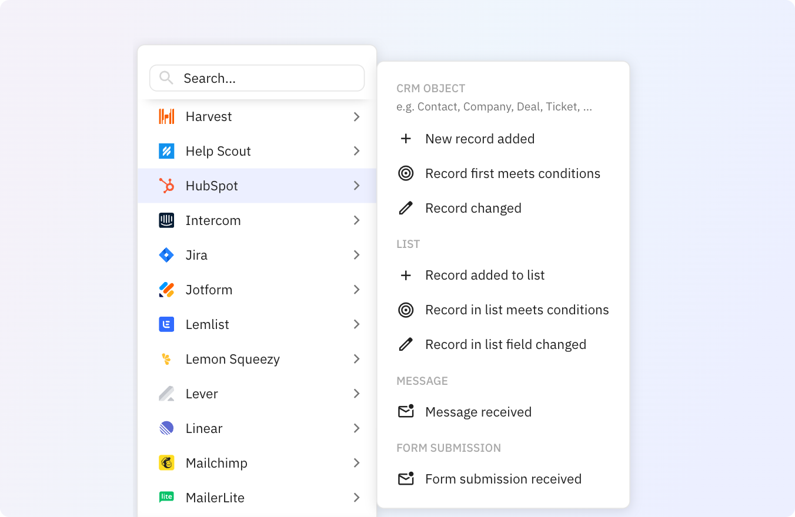Open the MailerLite integration entry

coord(257,498)
